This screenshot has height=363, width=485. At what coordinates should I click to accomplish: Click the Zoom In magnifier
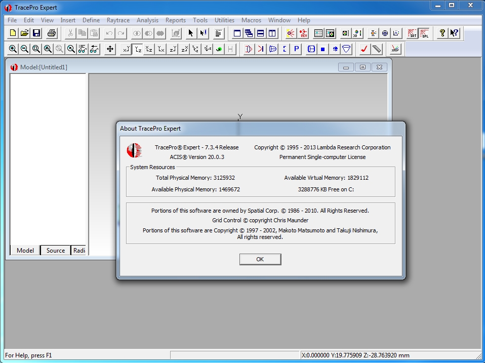13,49
